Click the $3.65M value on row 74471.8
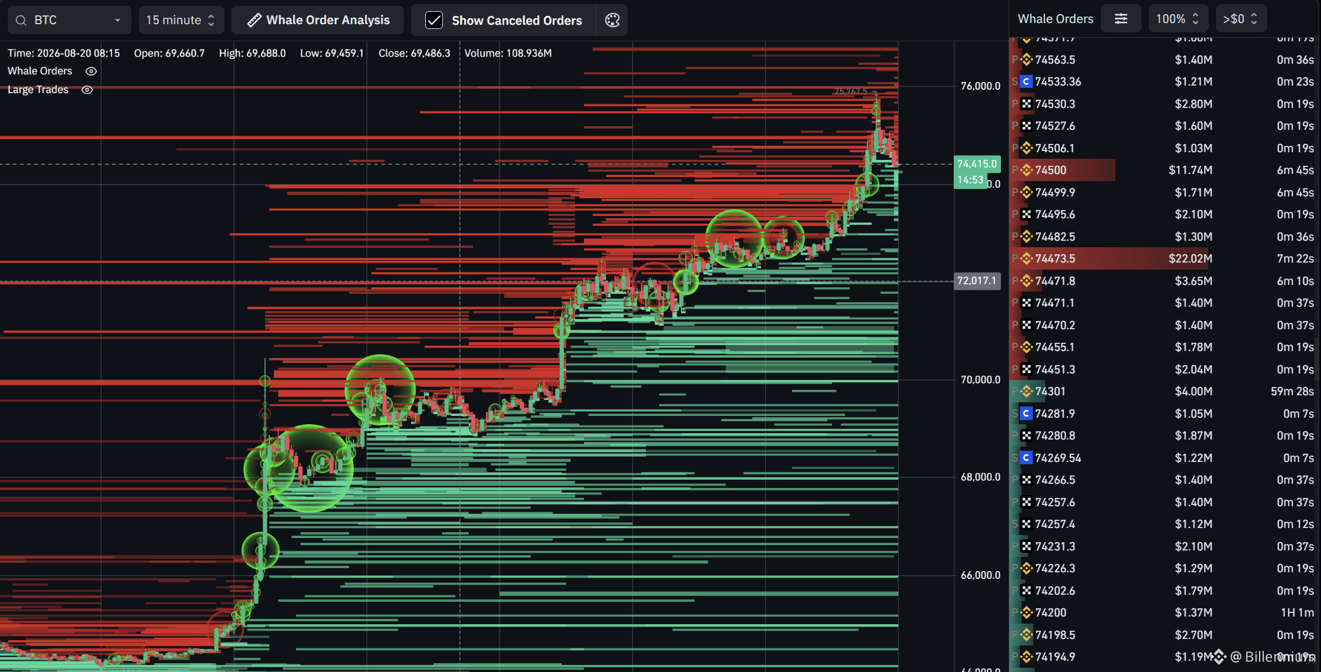The image size is (1321, 672). tap(1193, 281)
